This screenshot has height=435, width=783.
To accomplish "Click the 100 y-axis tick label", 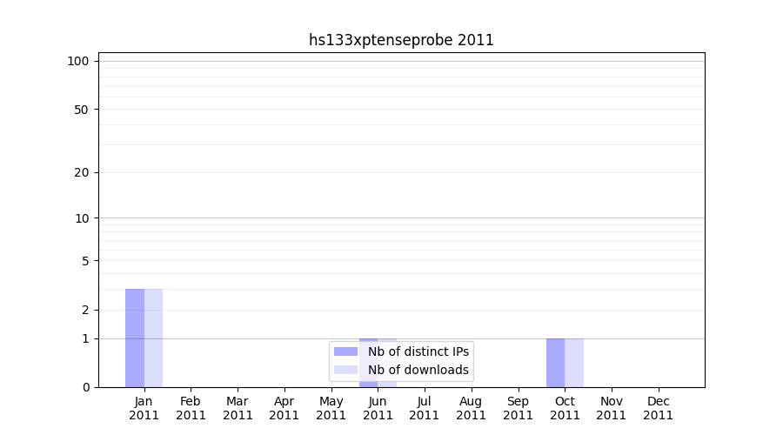I will point(78,61).
